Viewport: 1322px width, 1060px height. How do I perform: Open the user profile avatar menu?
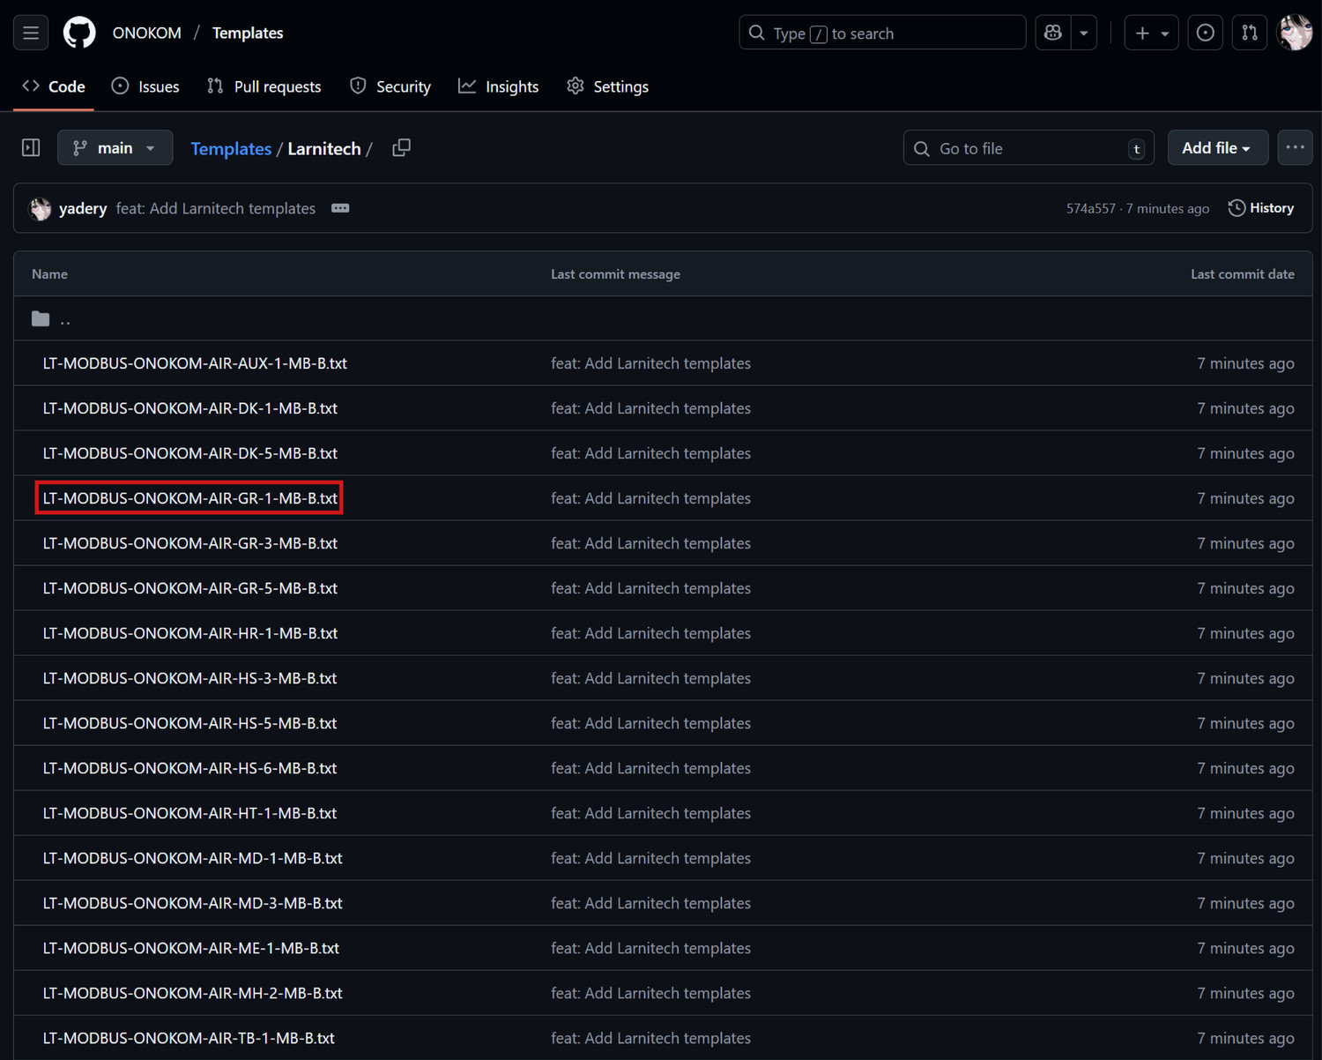click(x=1294, y=34)
